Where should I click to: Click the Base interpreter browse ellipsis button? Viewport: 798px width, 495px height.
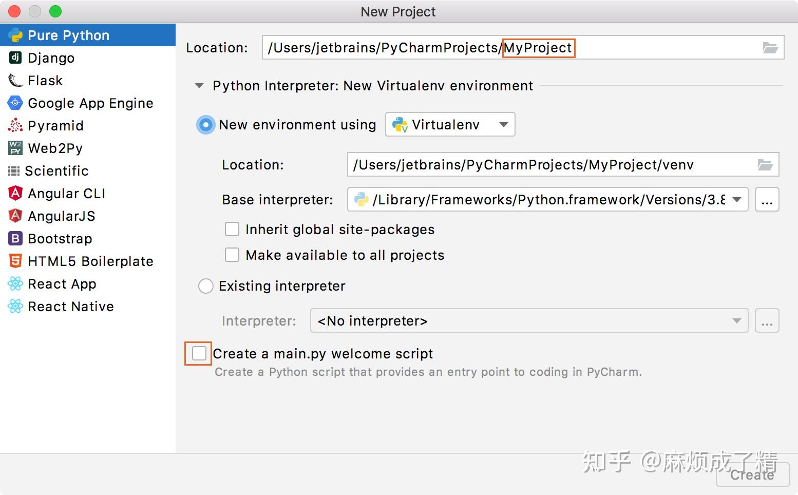coord(767,200)
